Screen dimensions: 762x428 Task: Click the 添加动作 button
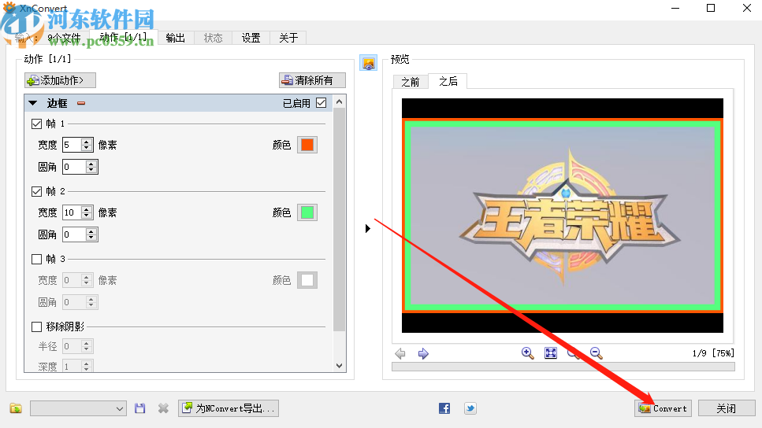[60, 80]
